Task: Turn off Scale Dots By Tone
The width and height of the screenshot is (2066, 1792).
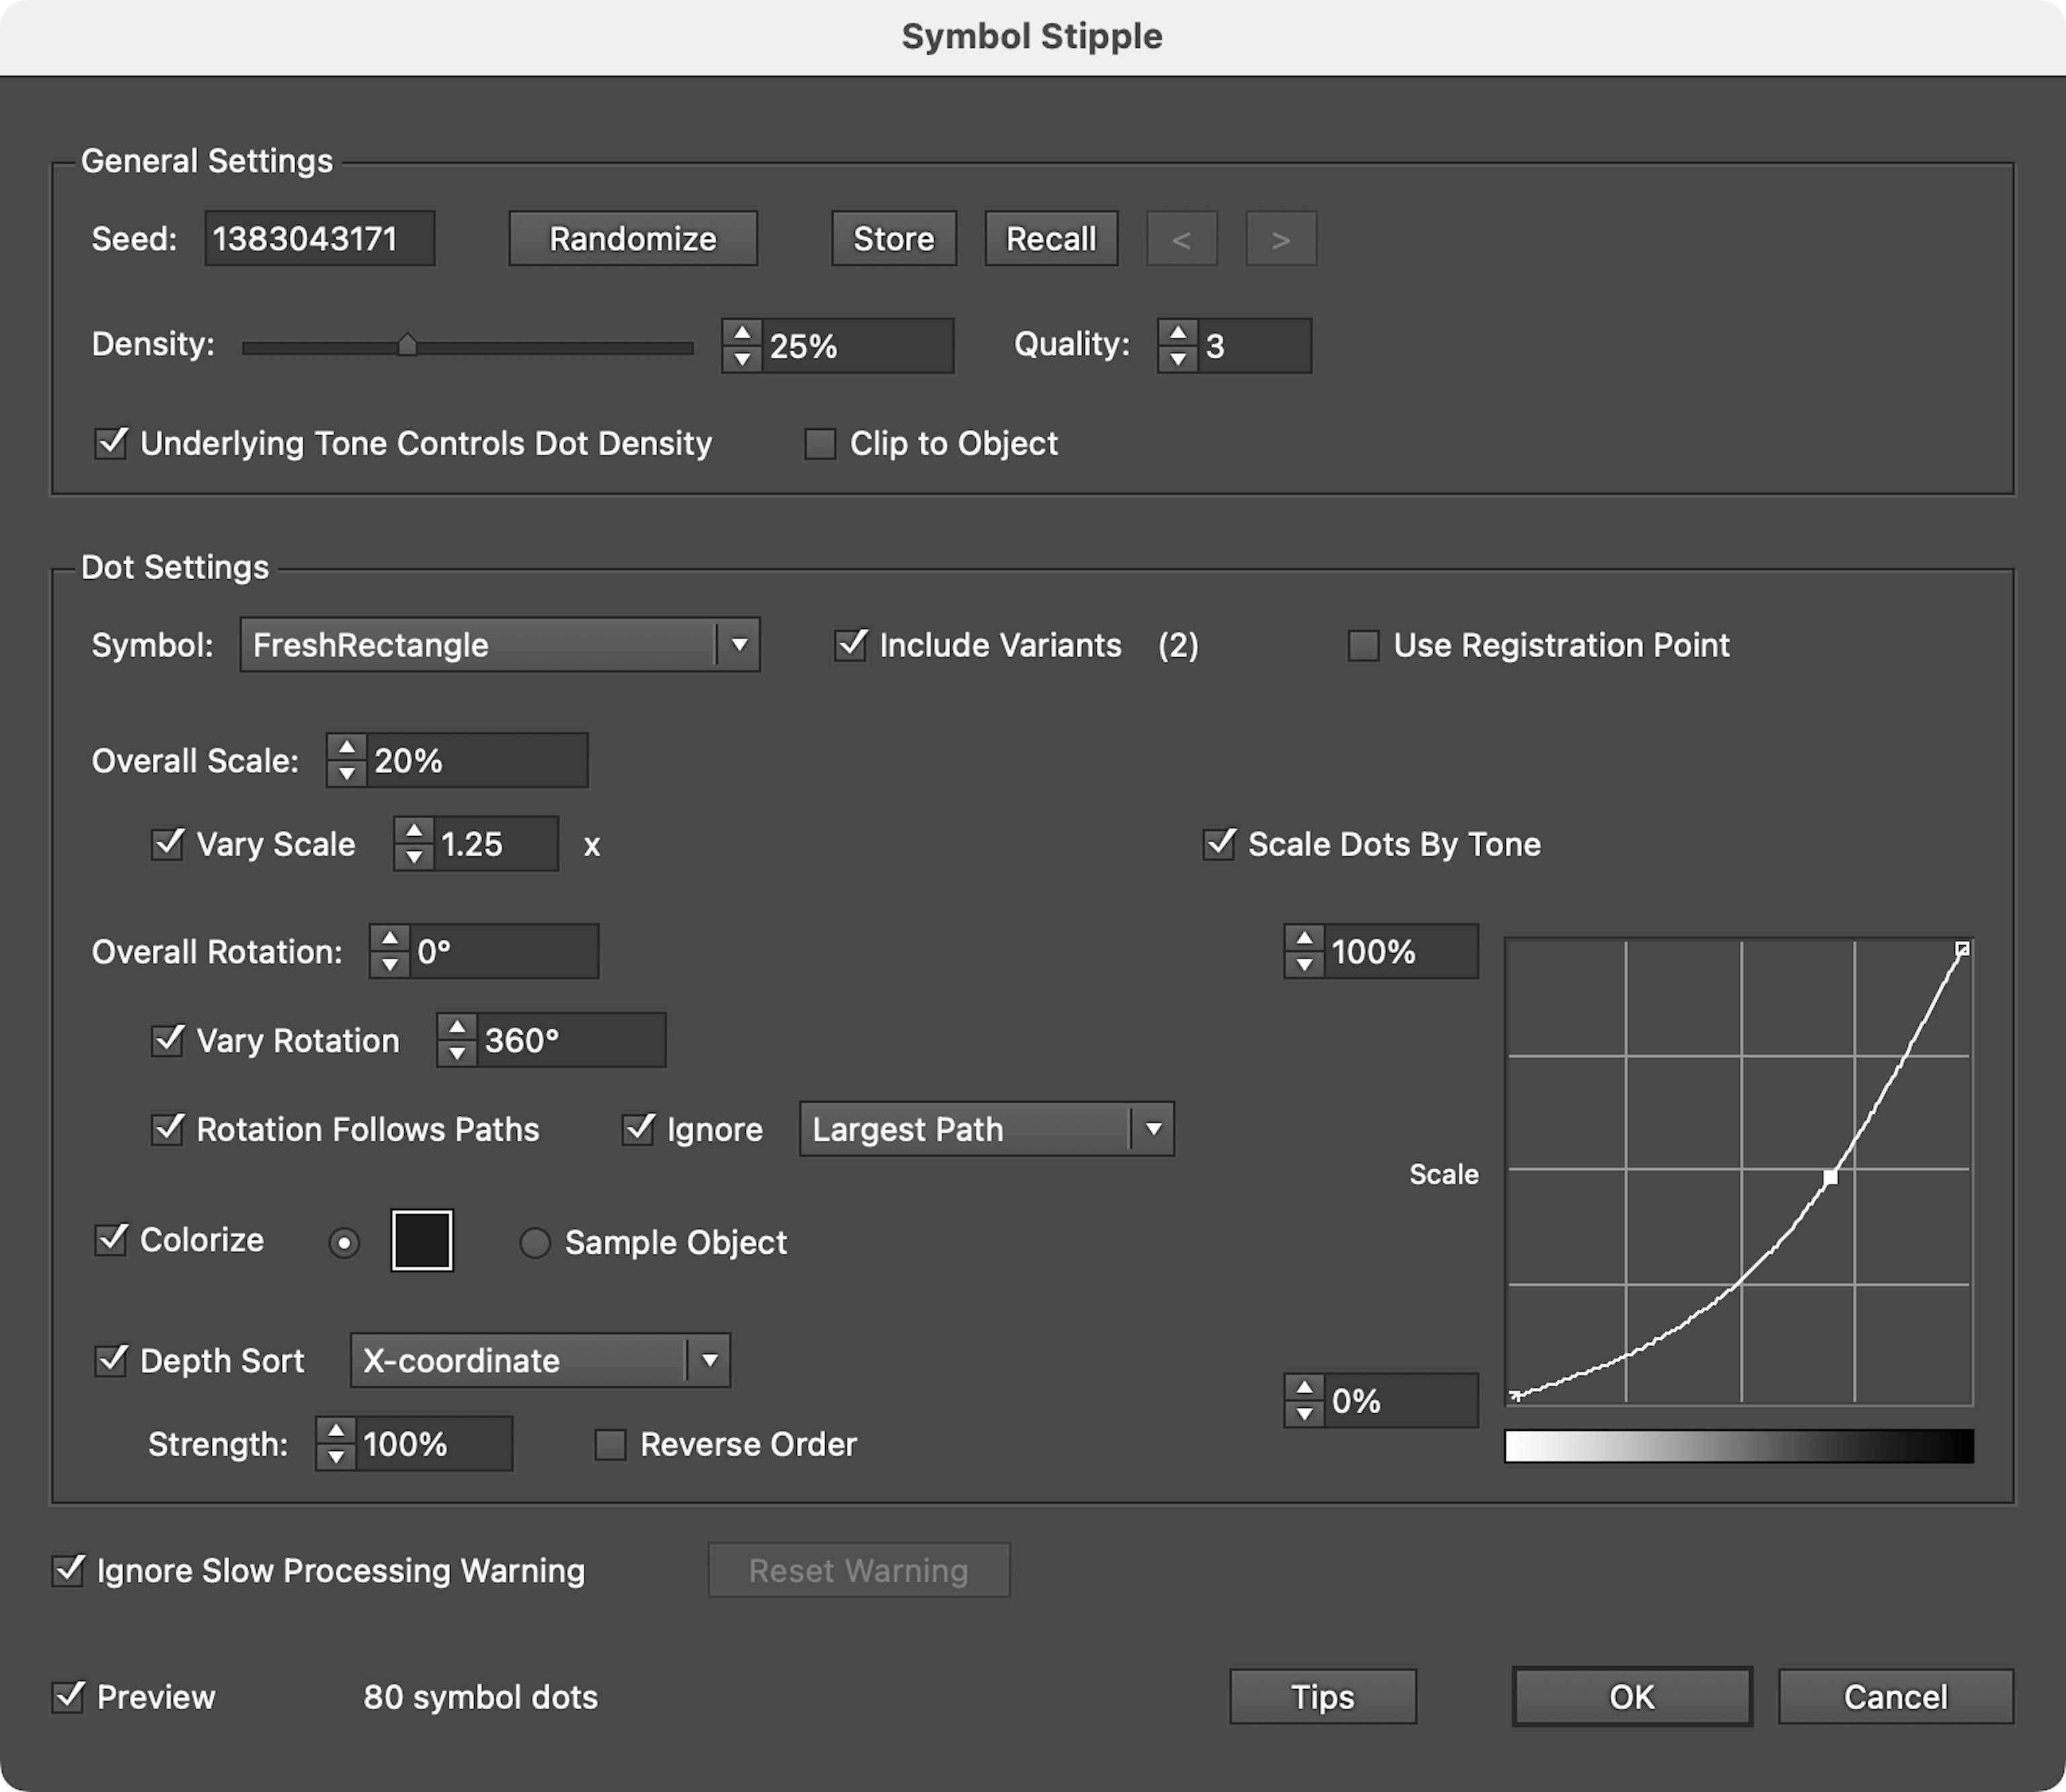Action: click(1217, 844)
